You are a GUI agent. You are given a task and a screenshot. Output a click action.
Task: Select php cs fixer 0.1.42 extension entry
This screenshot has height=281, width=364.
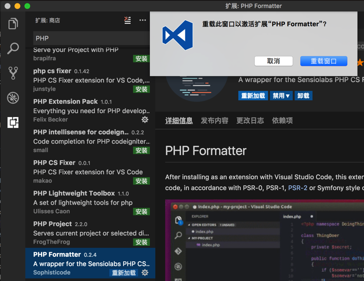coord(91,80)
